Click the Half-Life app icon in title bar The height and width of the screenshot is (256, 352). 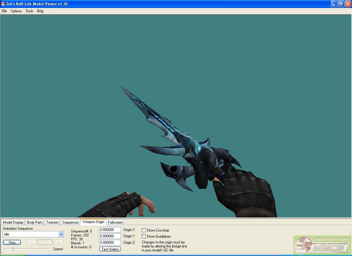[x=3, y=4]
